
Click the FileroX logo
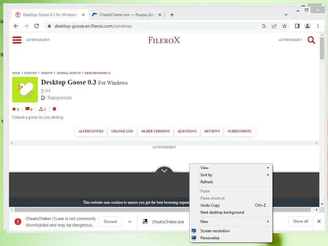[x=164, y=40]
